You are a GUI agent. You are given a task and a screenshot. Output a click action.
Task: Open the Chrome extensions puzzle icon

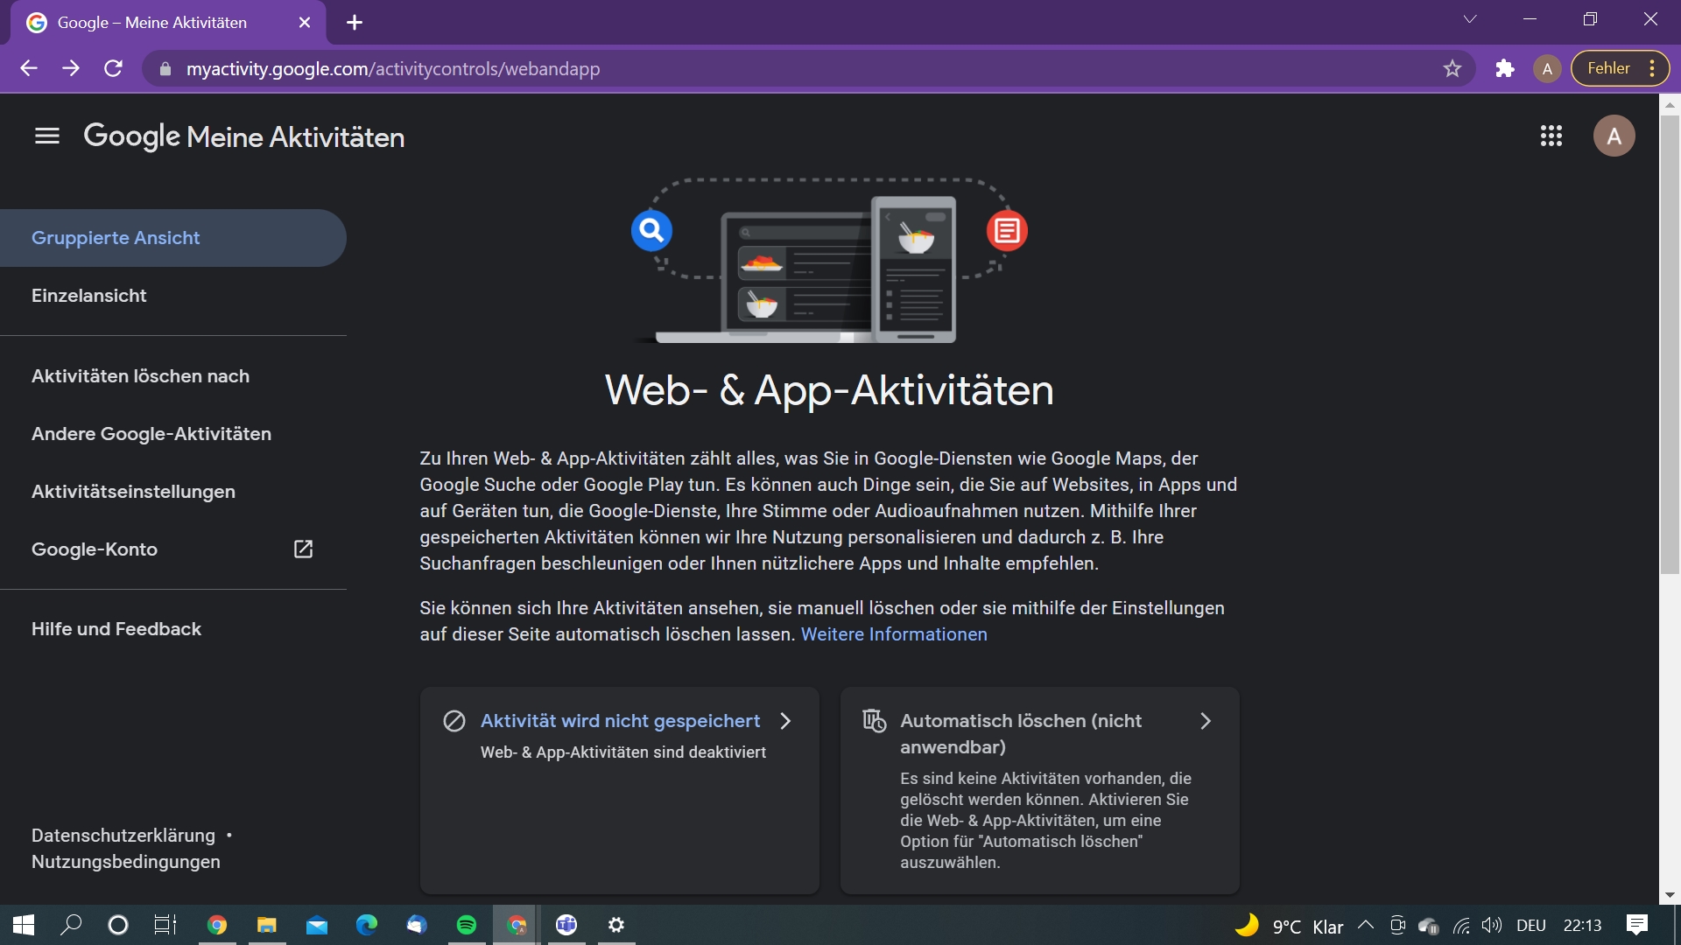[x=1505, y=68]
